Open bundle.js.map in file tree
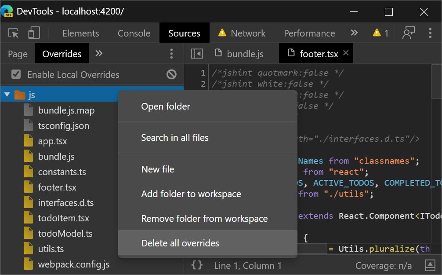The height and width of the screenshot is (275, 442). pos(66,110)
